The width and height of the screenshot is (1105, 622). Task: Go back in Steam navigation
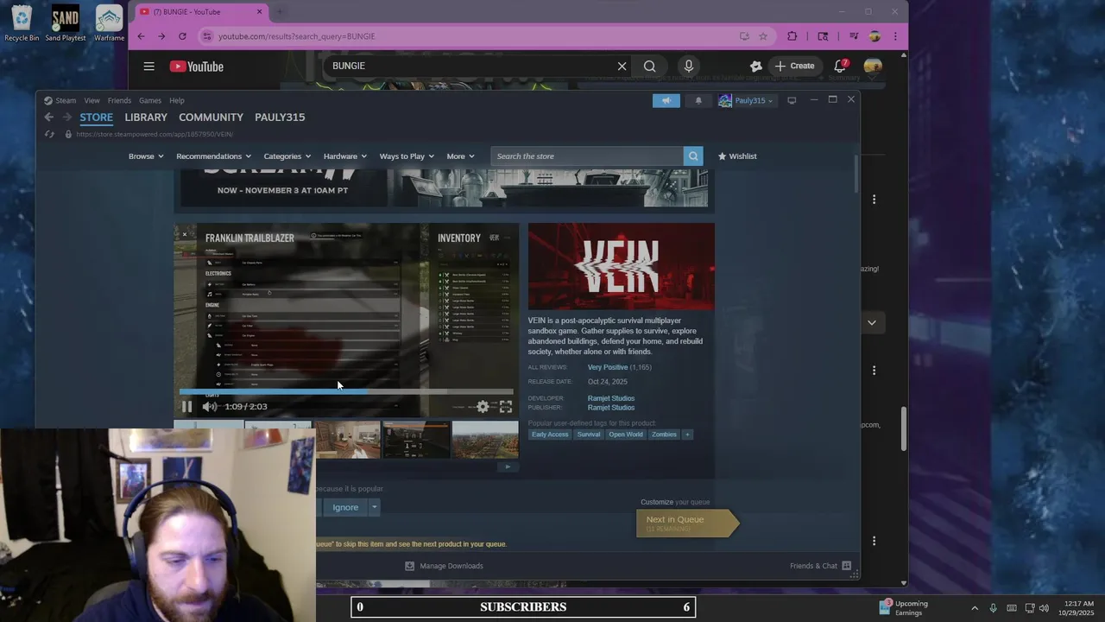click(48, 117)
